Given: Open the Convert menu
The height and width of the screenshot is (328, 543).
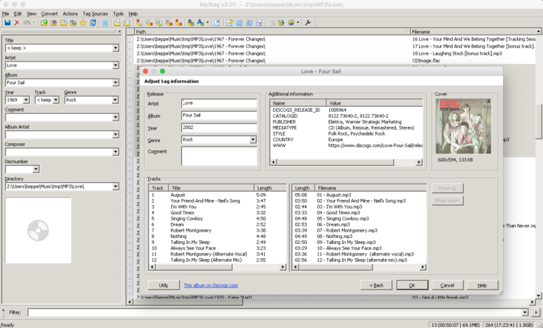Looking at the screenshot, I should point(50,14).
